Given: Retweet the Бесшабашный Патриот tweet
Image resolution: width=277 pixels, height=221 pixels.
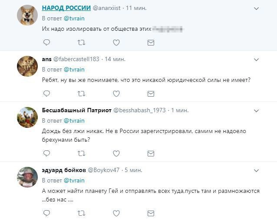Looking at the screenshot, I should pos(81,153).
